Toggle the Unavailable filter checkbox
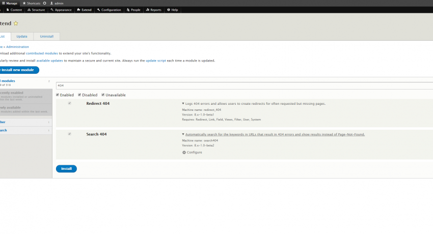Image resolution: width=433 pixels, height=234 pixels. (103, 95)
